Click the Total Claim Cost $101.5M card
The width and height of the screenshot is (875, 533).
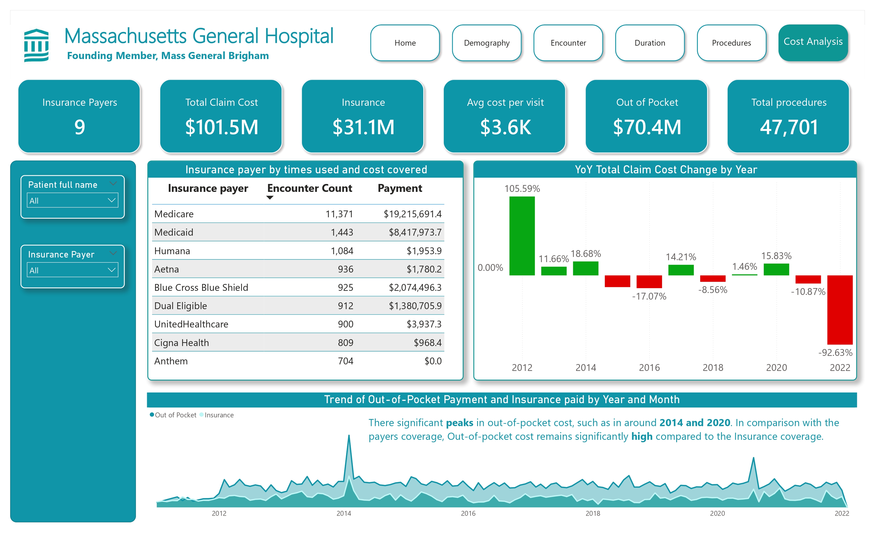pos(221,116)
